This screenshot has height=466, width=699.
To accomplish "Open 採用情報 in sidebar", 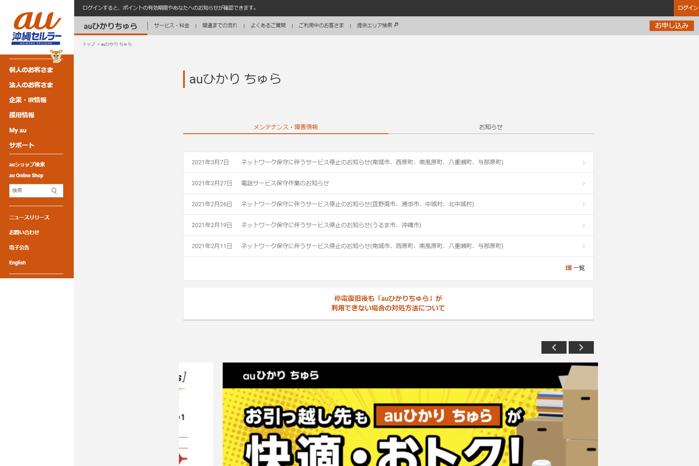I will click(x=22, y=115).
